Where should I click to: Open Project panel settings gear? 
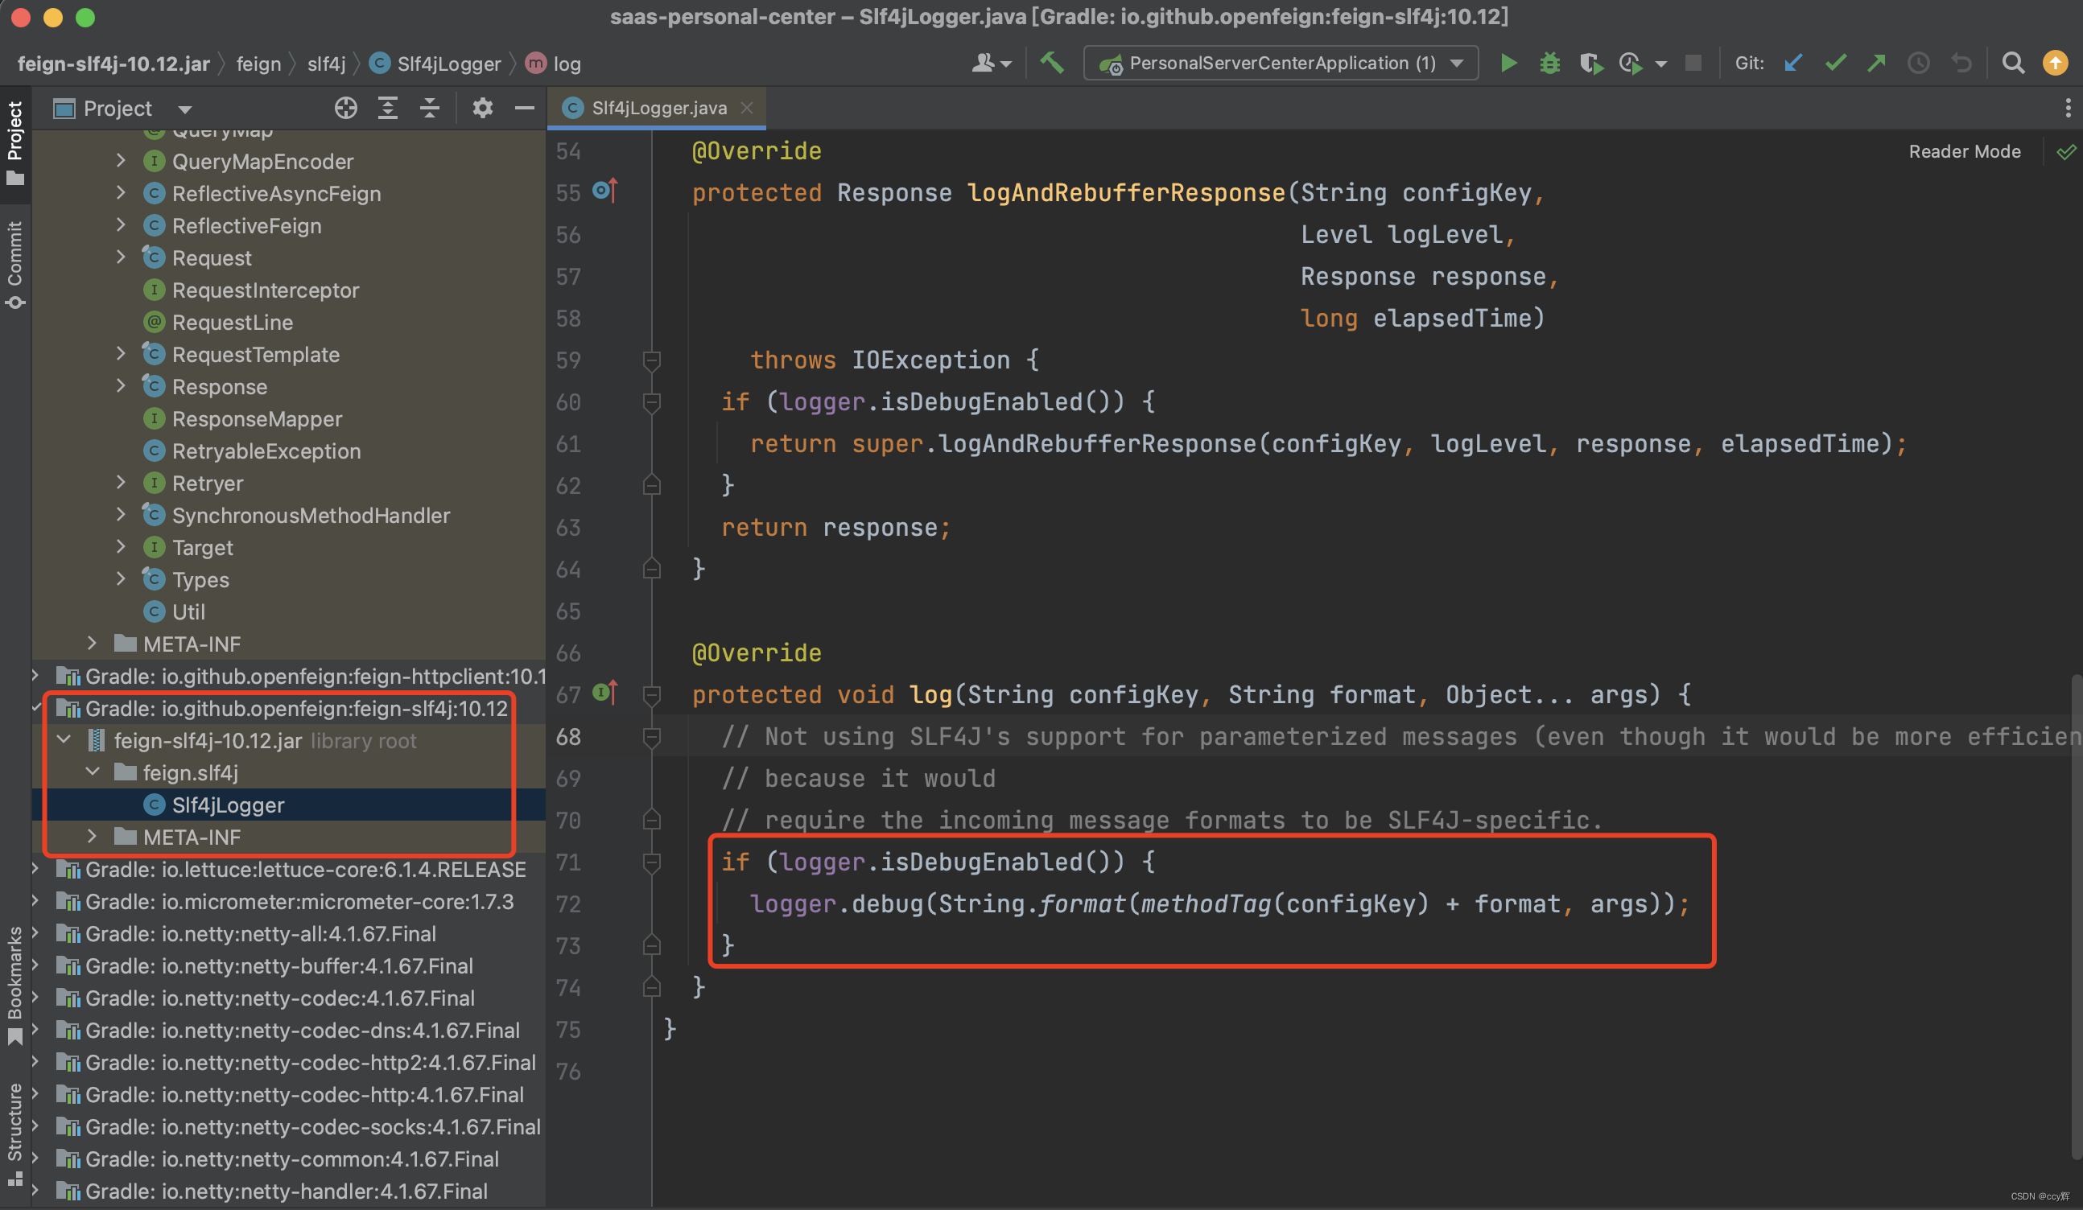point(483,108)
